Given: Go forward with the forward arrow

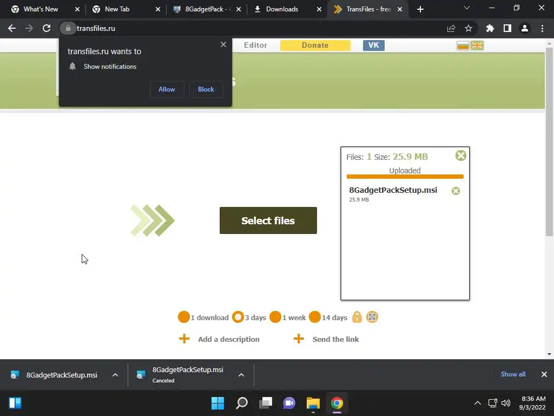Looking at the screenshot, I should tap(29, 28).
